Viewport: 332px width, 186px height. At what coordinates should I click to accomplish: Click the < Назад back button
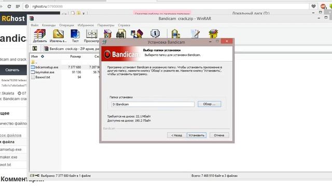pos(177,135)
